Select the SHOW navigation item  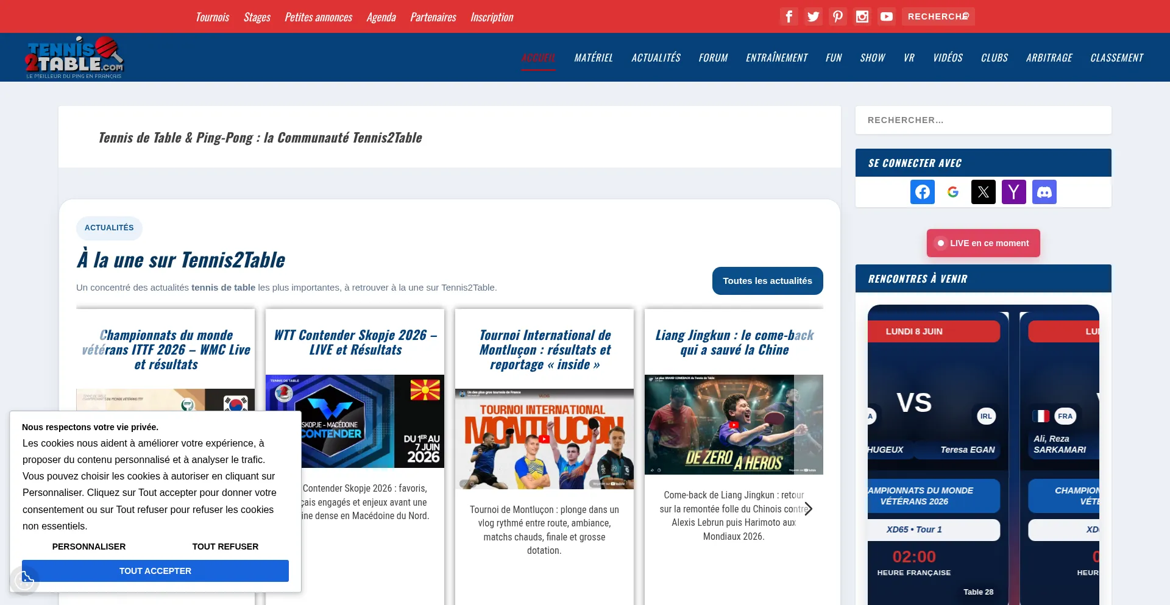[x=873, y=58]
